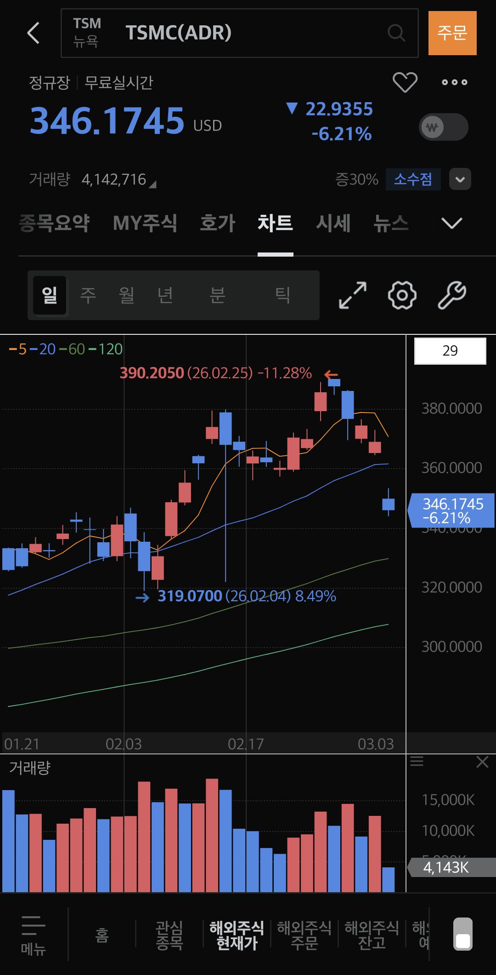This screenshot has width=496, height=975.
Task: Expand the dropdown next to 소수점
Action: 460,179
